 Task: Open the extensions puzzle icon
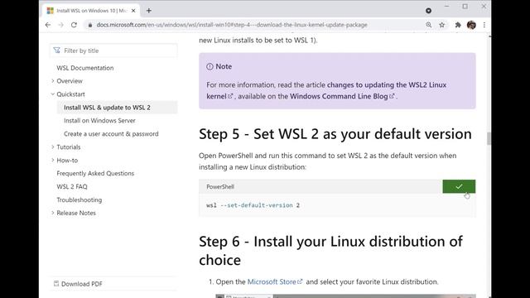[x=458, y=25]
